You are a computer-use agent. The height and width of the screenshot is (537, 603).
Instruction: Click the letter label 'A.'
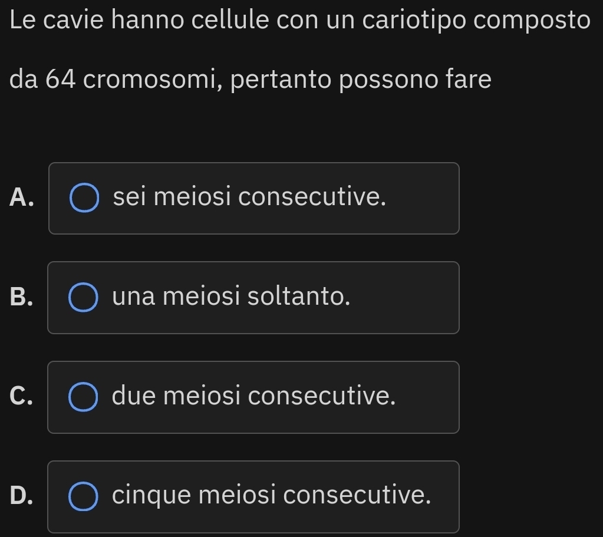coord(22,198)
